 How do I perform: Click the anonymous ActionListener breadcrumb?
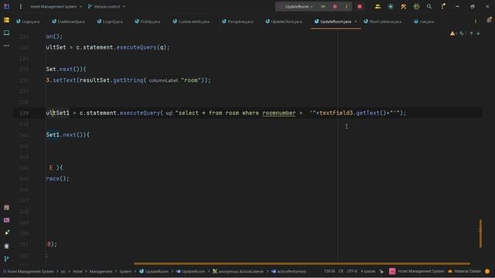click(238, 271)
